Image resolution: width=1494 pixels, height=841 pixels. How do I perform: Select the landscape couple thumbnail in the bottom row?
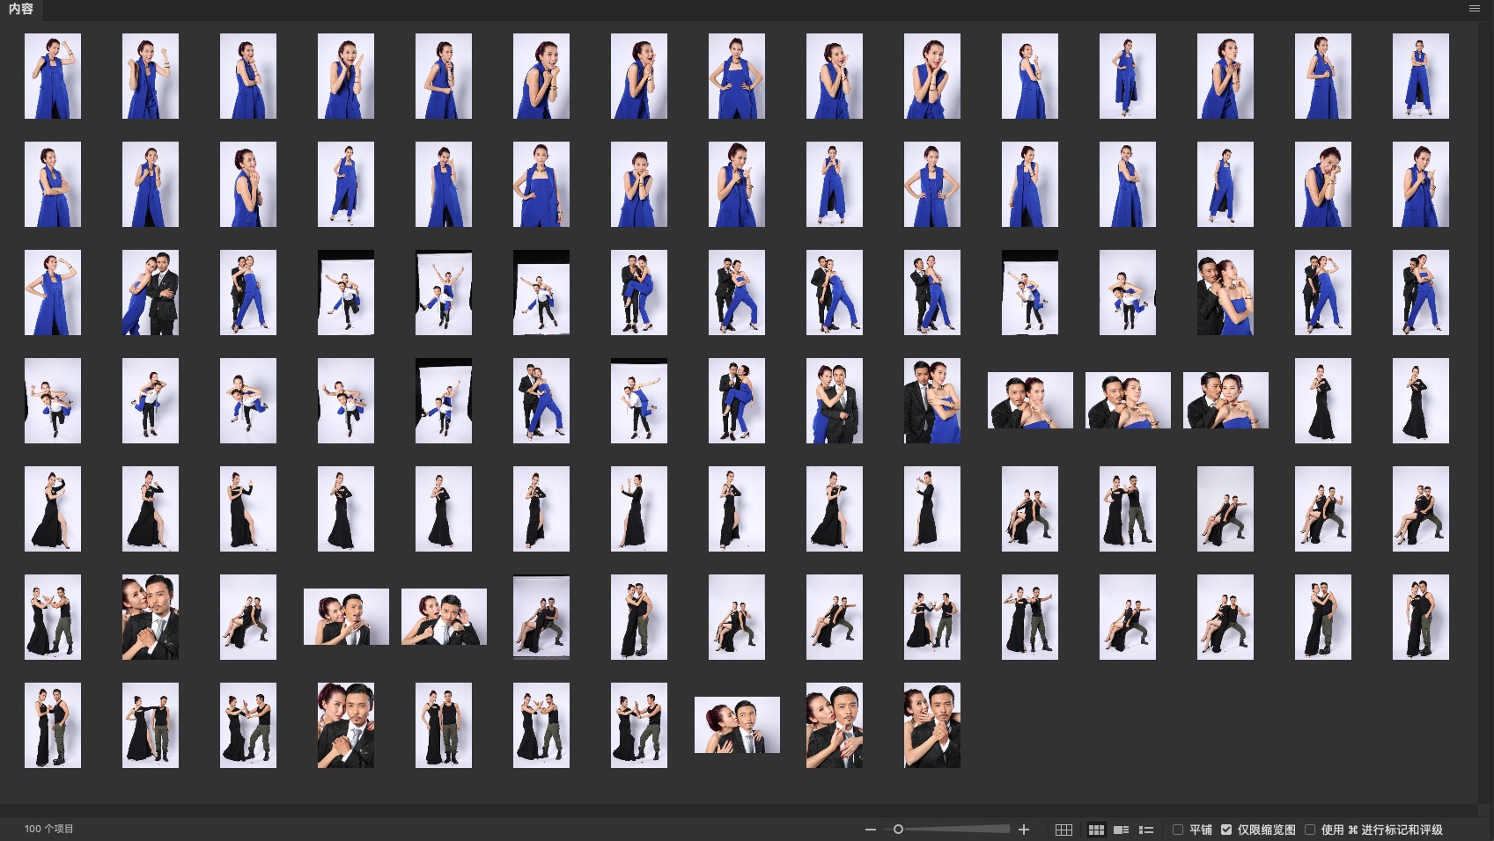click(737, 726)
